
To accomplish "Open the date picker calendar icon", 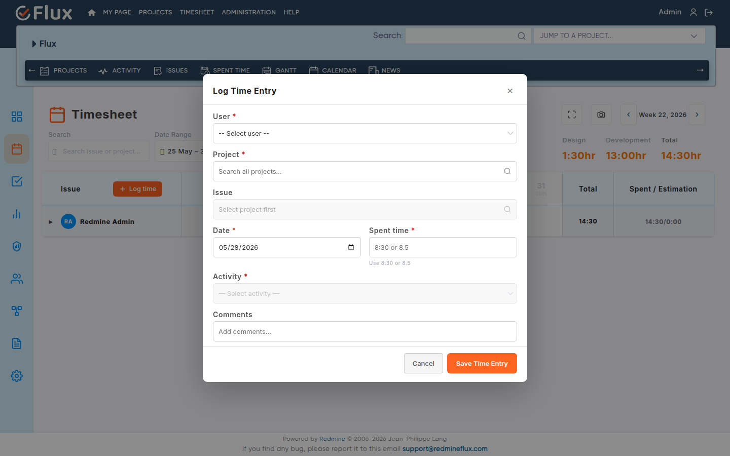I will (351, 247).
